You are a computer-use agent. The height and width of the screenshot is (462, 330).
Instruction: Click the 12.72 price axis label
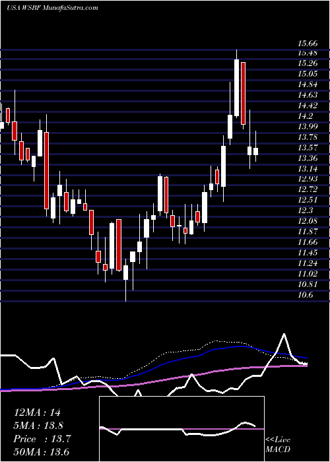308,189
